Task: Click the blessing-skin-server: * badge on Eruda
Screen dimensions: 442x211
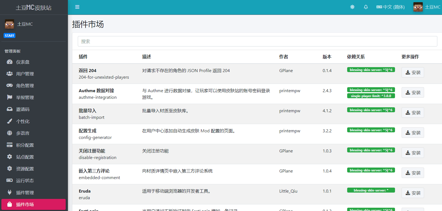Action: pos(371,190)
